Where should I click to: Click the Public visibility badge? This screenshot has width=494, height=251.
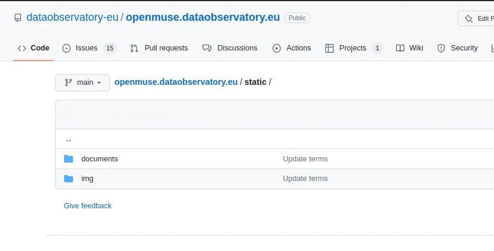coord(297,18)
